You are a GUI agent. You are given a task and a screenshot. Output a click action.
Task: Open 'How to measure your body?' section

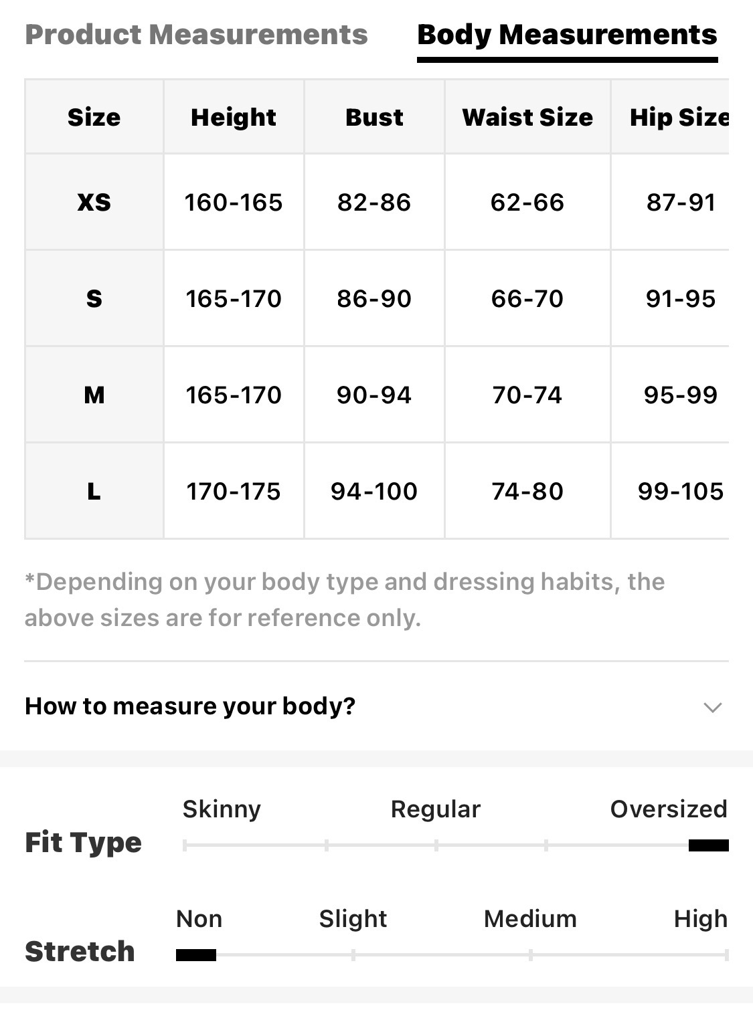[x=190, y=706]
